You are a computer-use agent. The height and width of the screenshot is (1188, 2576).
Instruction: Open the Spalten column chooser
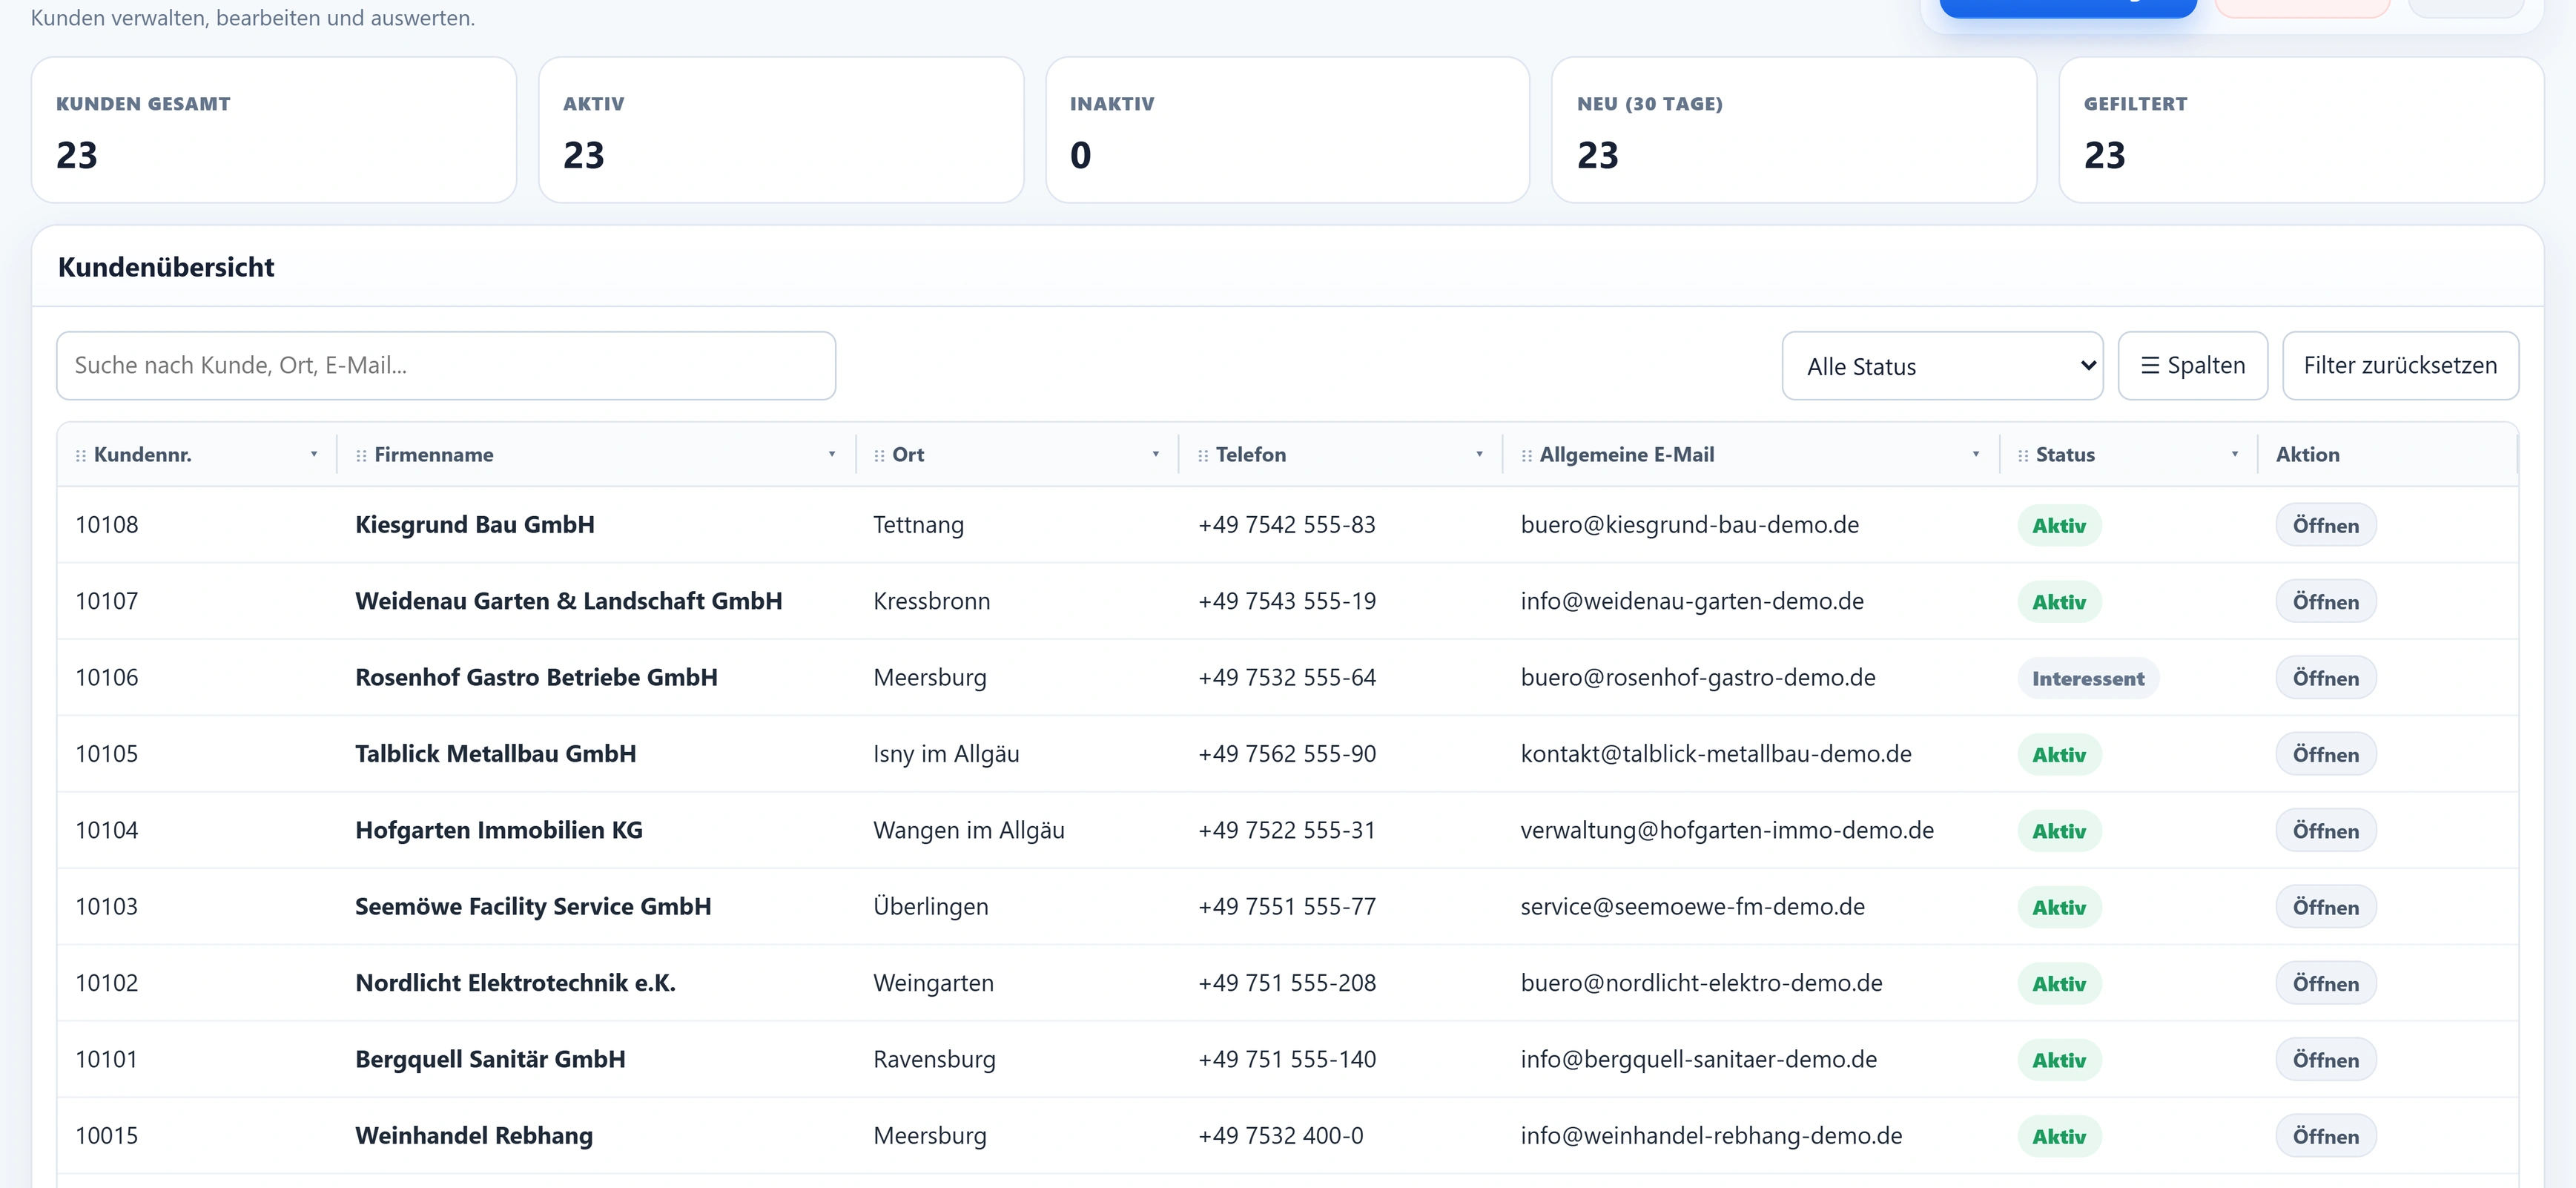(x=2192, y=366)
